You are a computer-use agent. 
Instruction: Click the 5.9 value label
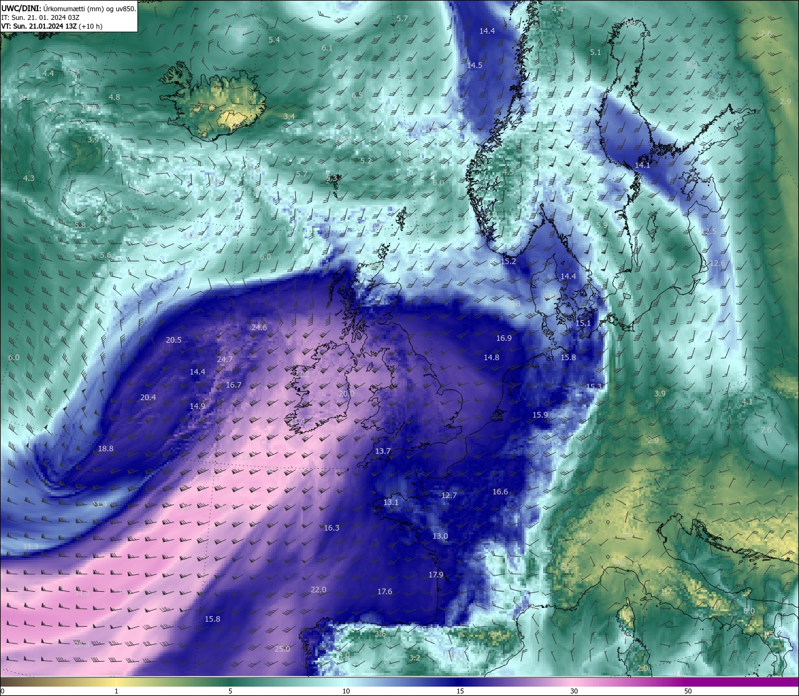point(602,225)
